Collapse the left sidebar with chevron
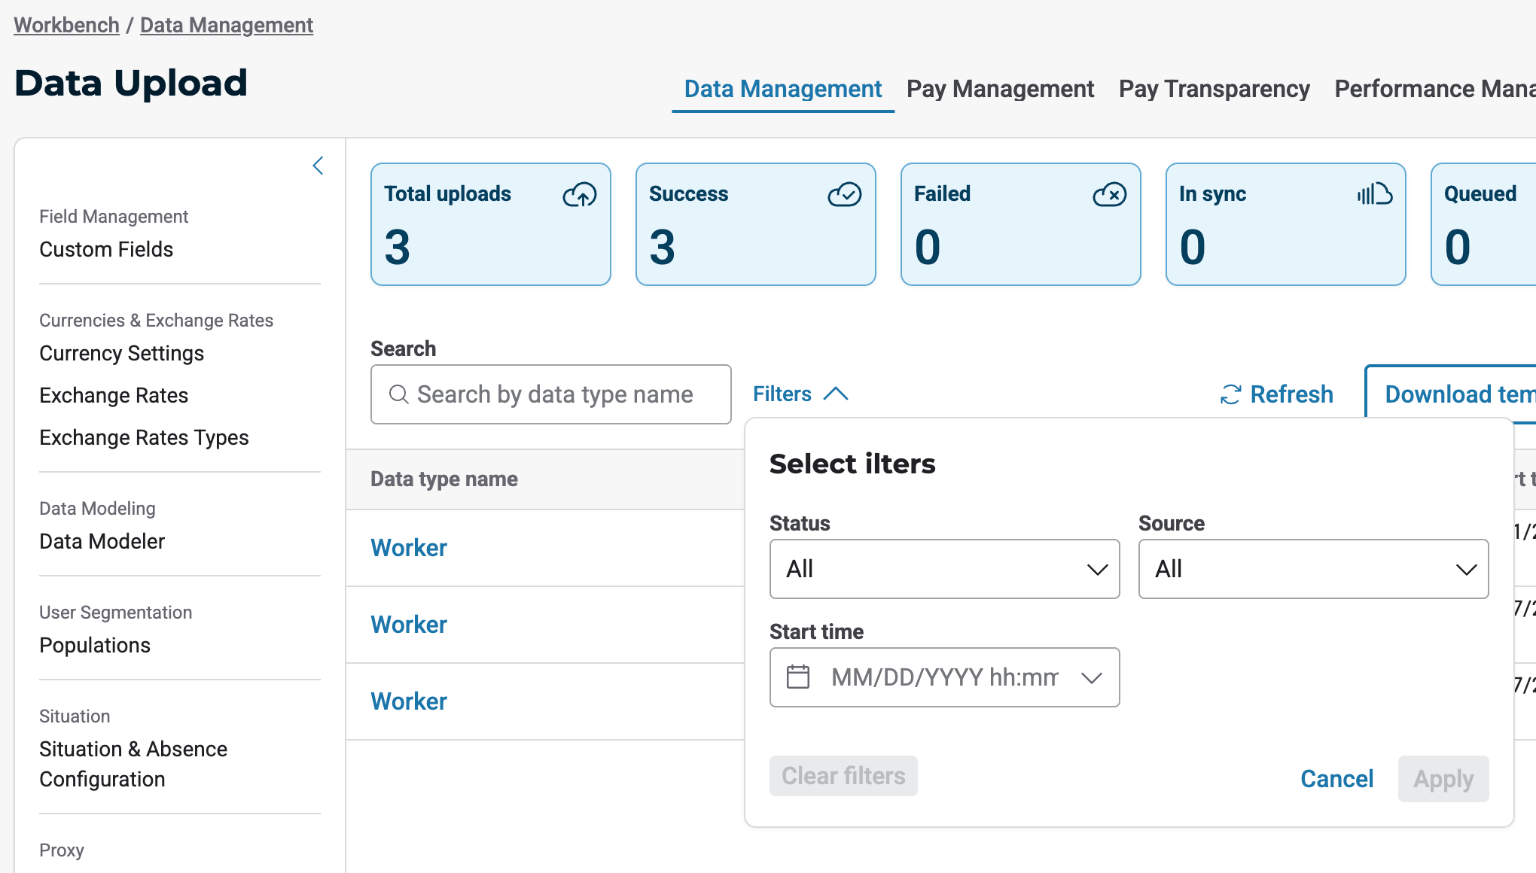 [318, 166]
